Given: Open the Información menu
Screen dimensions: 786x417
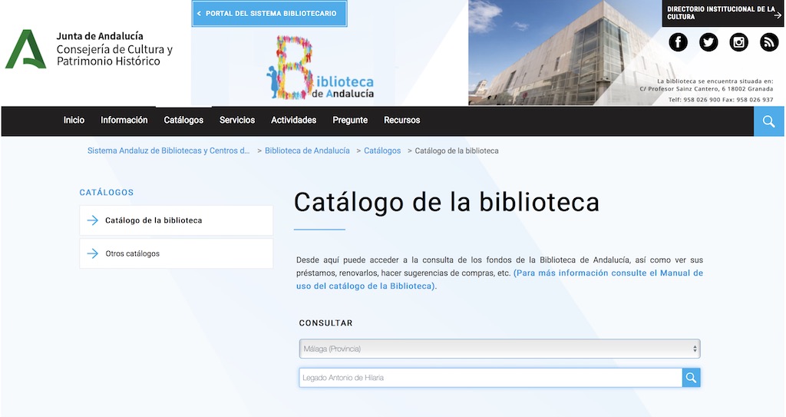Looking at the screenshot, I should (124, 120).
